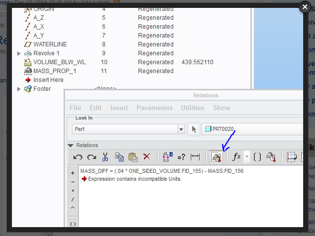The image size is (315, 236).
Task: Insert multiply operator from side palette
Action: pyautogui.click(x=73, y=191)
